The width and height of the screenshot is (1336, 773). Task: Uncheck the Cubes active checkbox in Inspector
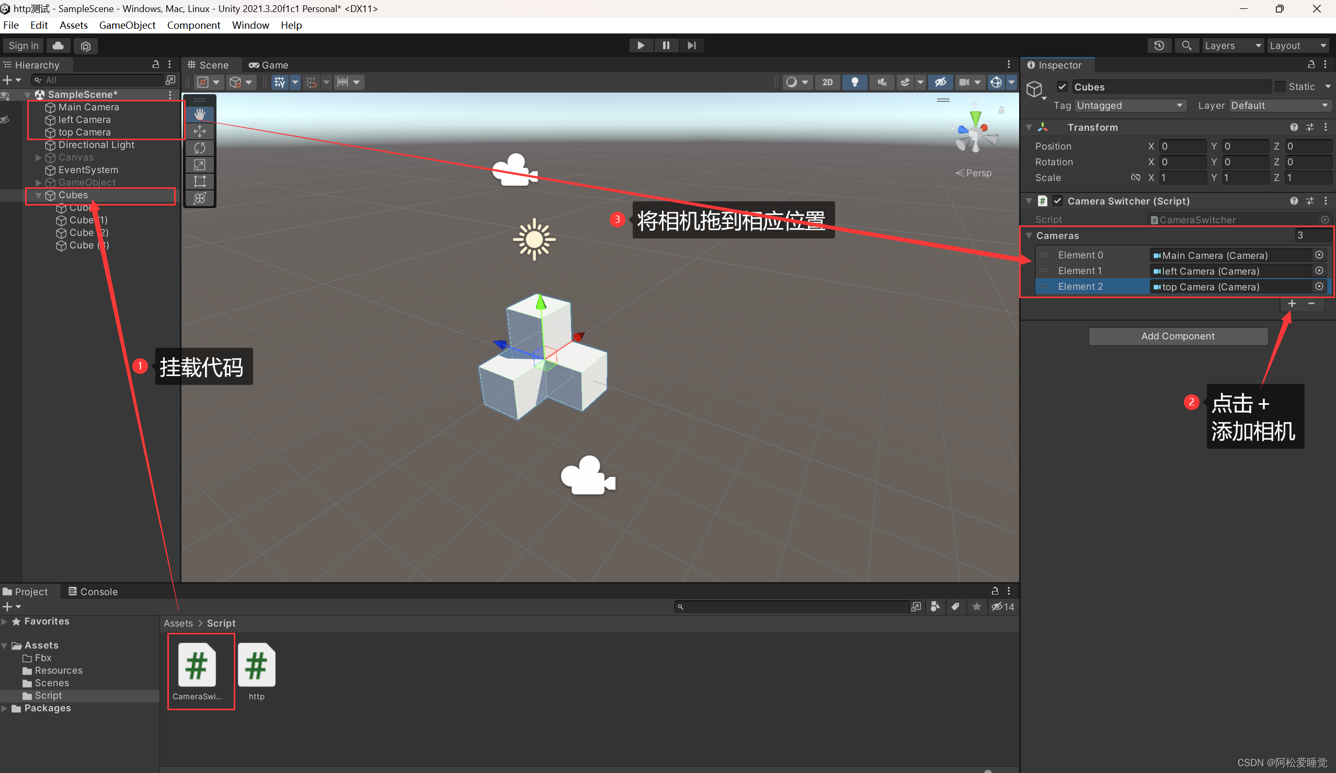pyautogui.click(x=1063, y=86)
